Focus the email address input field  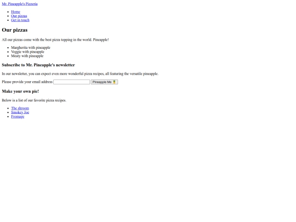tap(72, 82)
